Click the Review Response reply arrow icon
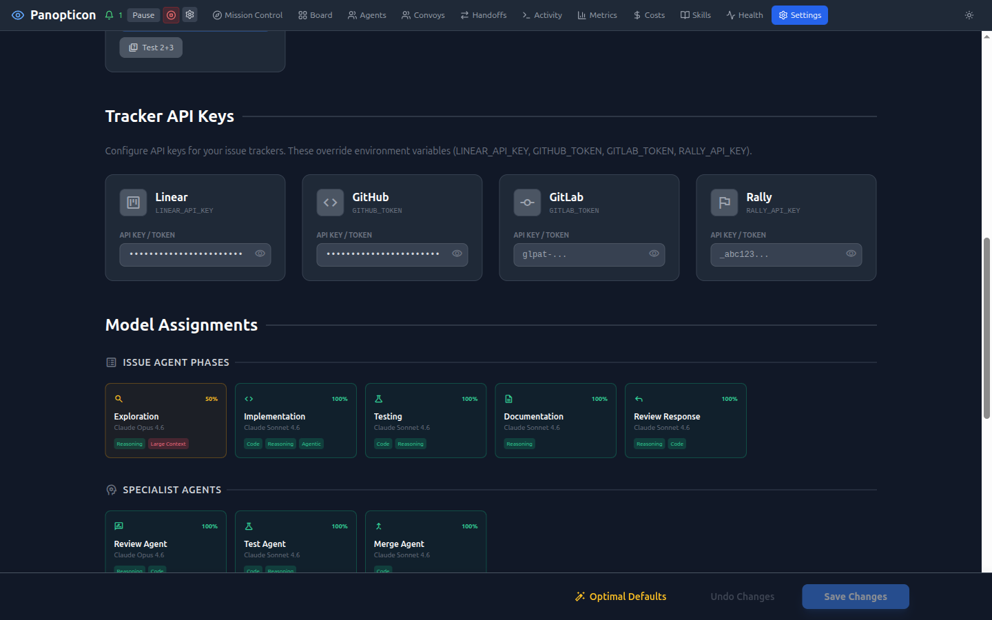The image size is (992, 620). pos(639,399)
